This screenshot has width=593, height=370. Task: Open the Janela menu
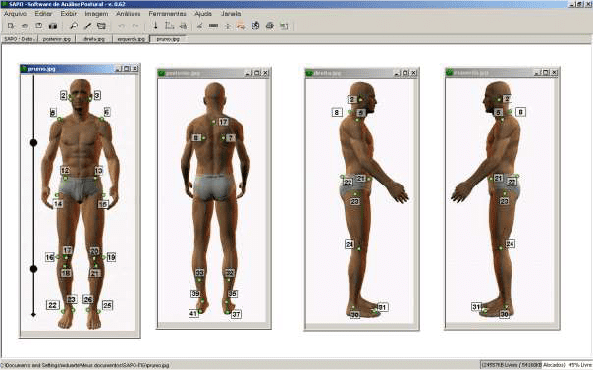tap(231, 13)
